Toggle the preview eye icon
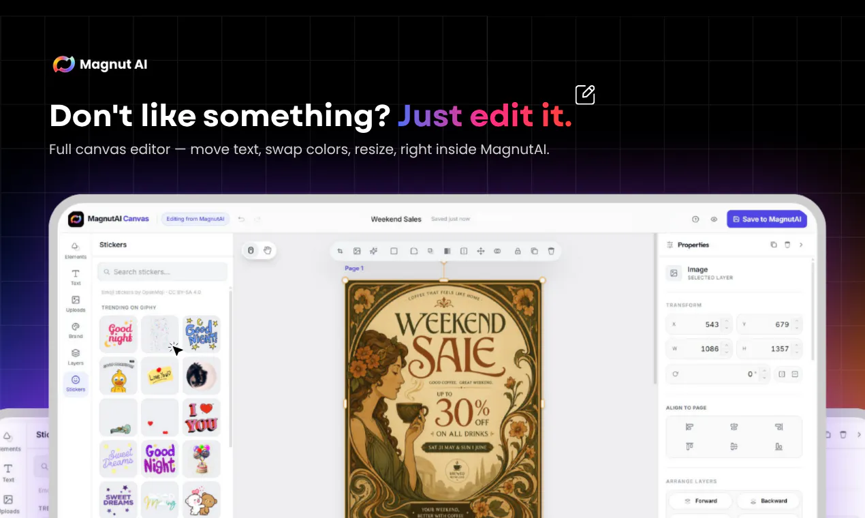Screen dimensions: 865x518 714,219
